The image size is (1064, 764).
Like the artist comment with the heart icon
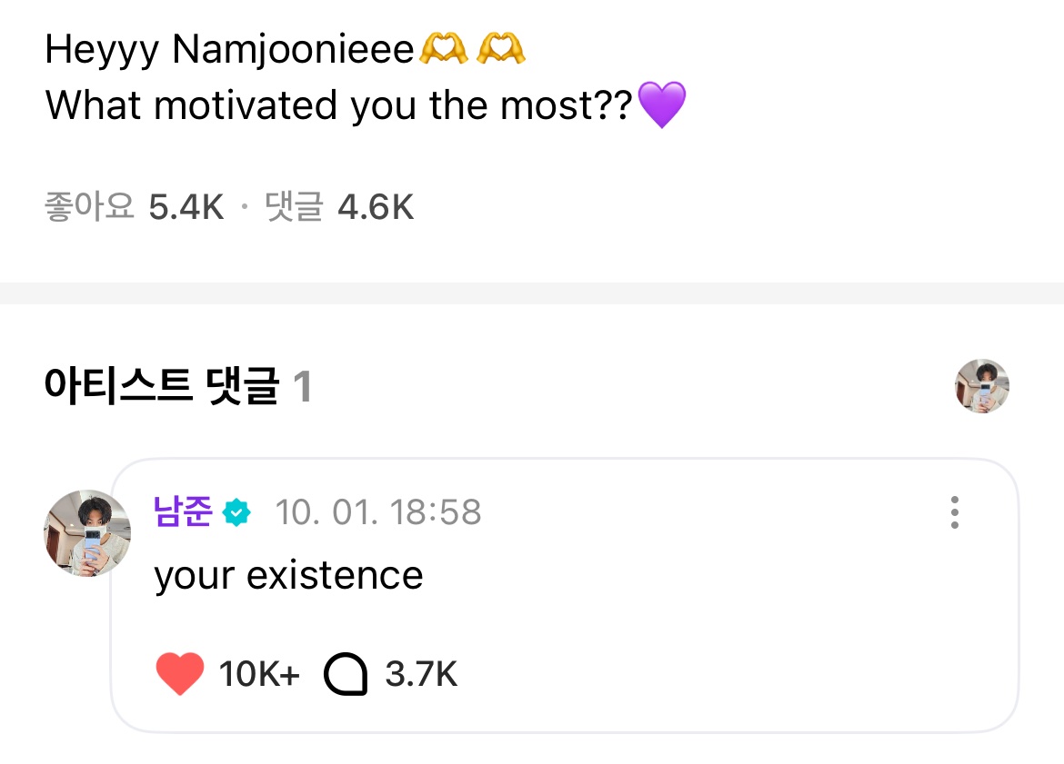[179, 675]
